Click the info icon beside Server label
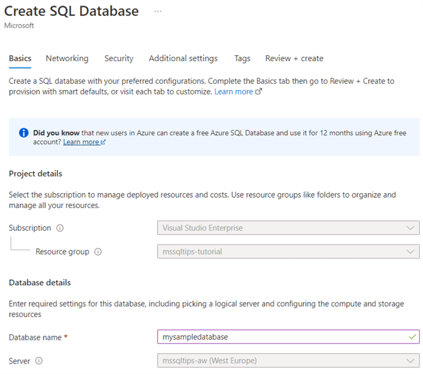This screenshot has width=423, height=374. pyautogui.click(x=39, y=361)
